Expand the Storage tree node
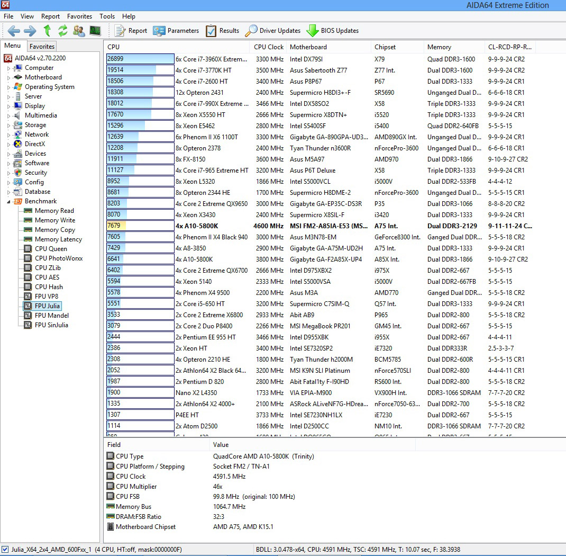 point(8,125)
